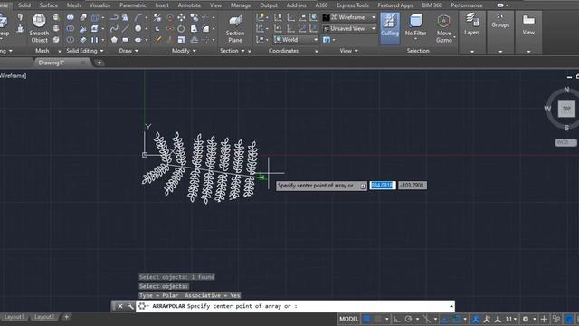
Task: Activate the Copy tool in Modify
Action: click(x=194, y=17)
